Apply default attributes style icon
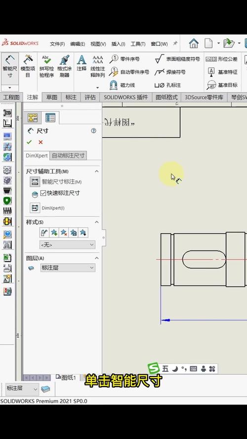Screen dimensions: 247x439 [44, 233]
